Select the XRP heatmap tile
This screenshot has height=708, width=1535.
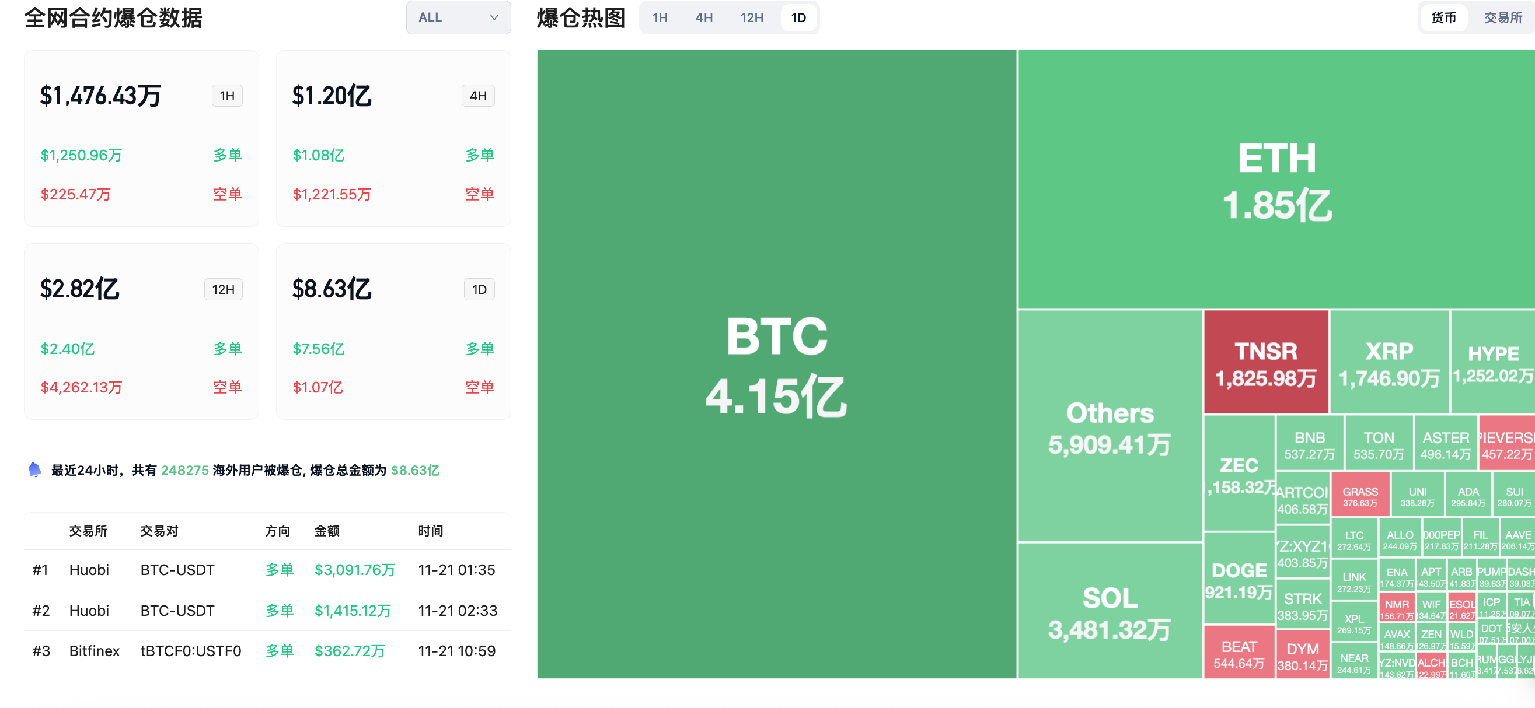pos(1389,362)
